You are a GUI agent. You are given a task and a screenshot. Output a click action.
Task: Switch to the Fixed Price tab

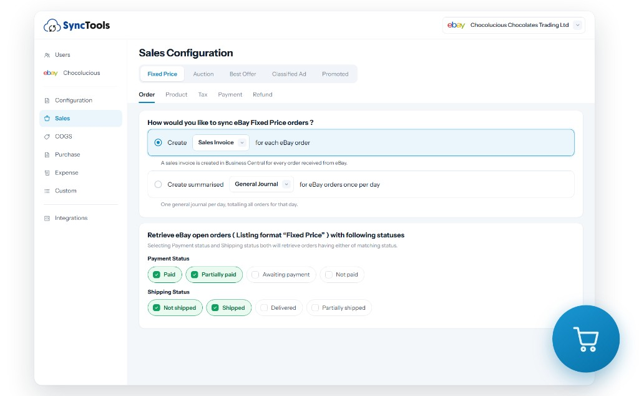(x=162, y=74)
